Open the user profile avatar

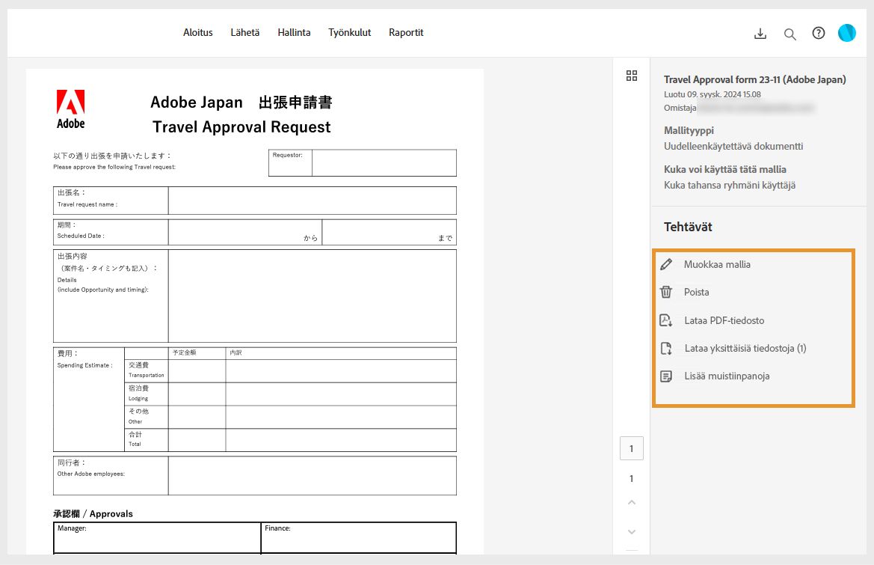[x=846, y=33]
